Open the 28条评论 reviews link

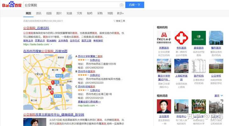point(95,75)
